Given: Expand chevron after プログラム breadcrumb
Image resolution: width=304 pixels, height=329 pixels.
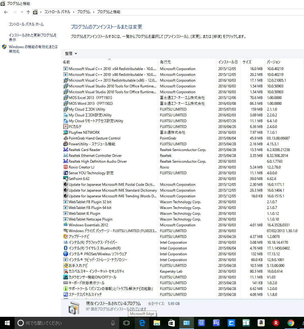Looking at the screenshot, I should 94,12.
